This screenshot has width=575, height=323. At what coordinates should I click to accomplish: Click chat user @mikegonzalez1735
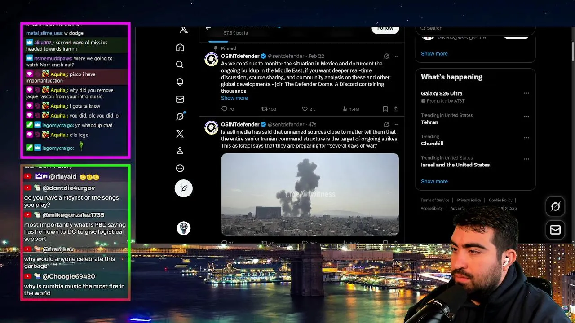point(73,215)
